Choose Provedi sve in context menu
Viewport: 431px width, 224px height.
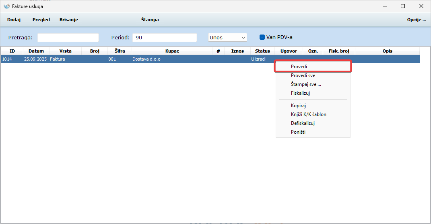[x=303, y=75]
